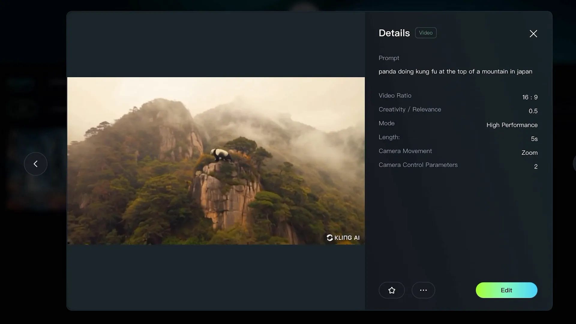Click the camera control parameter value 2
Image resolution: width=576 pixels, height=324 pixels.
tap(535, 166)
